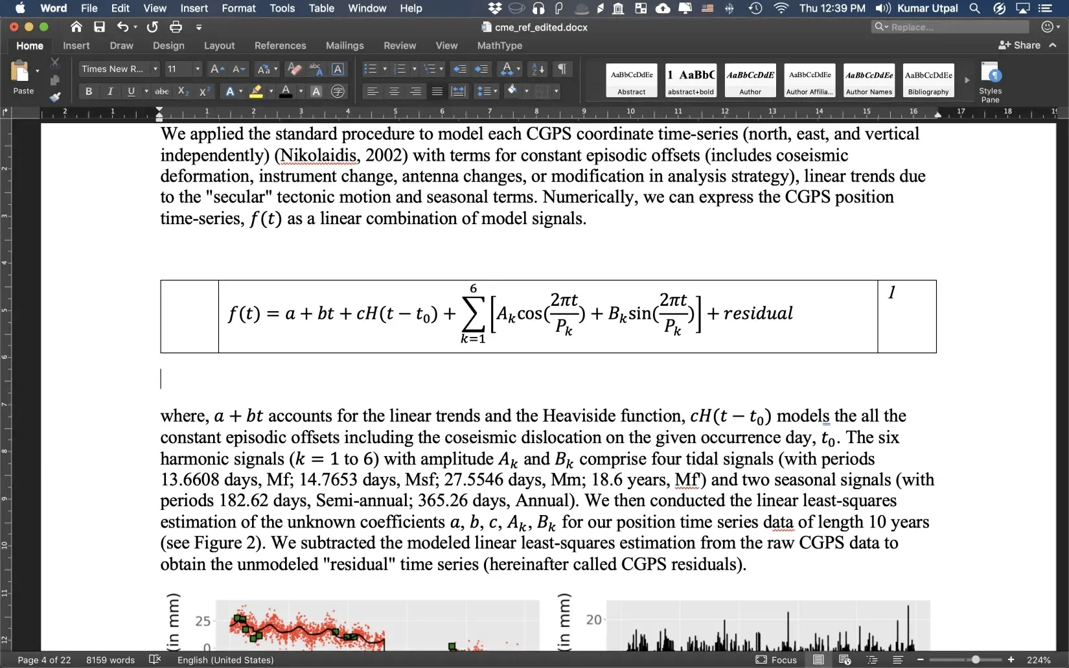Image resolution: width=1069 pixels, height=668 pixels.
Task: Apply the Abstract style
Action: pos(632,80)
